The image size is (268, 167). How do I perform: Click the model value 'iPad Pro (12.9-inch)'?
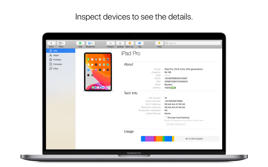183,69
